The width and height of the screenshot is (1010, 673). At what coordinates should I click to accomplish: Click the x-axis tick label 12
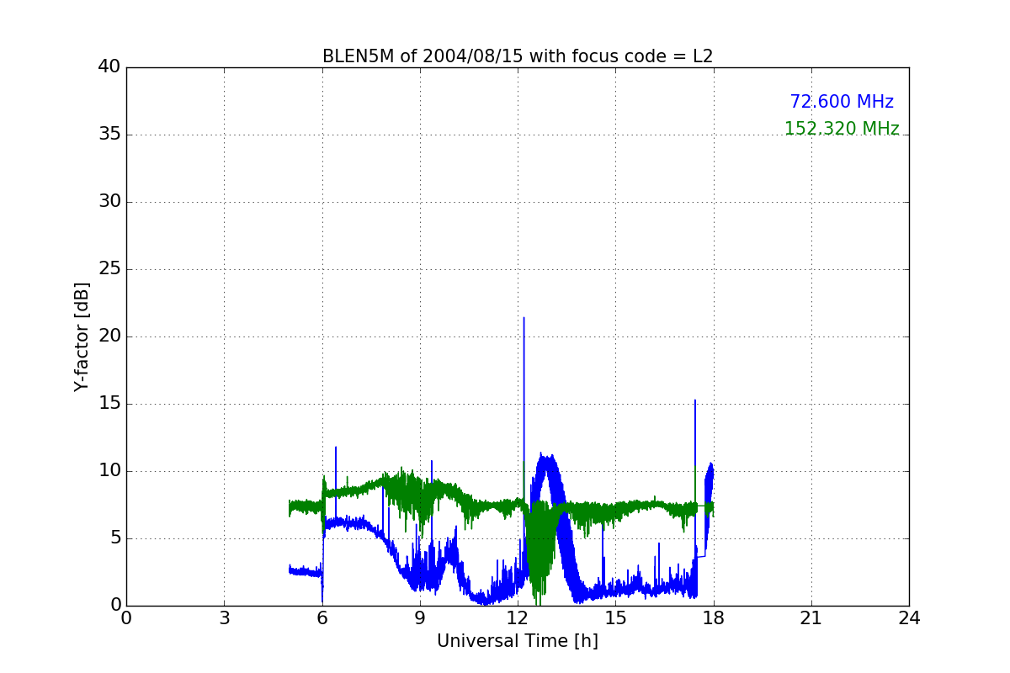[x=518, y=618]
